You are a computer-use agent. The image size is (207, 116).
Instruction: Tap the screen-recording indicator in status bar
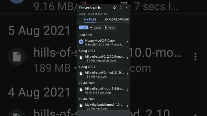[x=85, y=3]
